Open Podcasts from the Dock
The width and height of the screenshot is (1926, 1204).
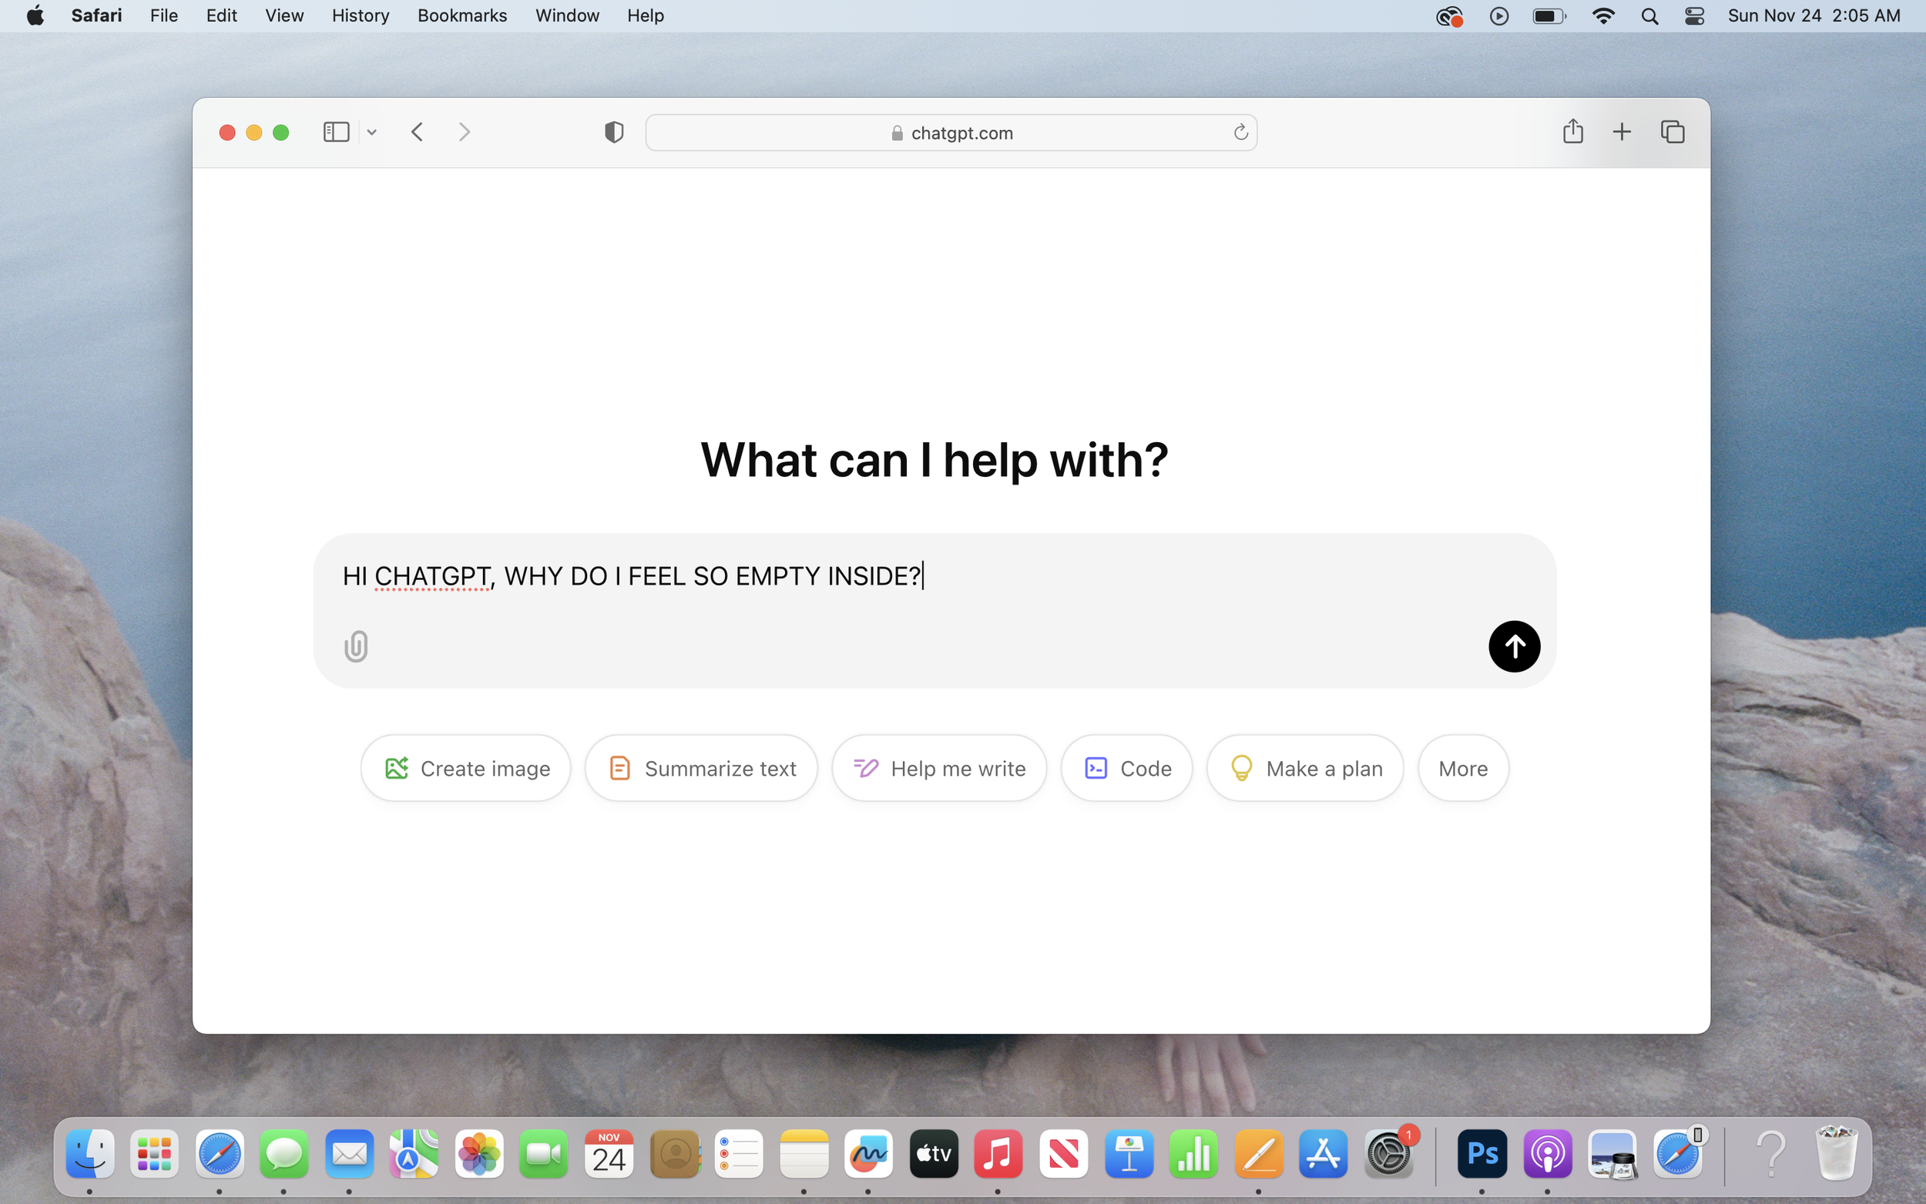(1547, 1152)
